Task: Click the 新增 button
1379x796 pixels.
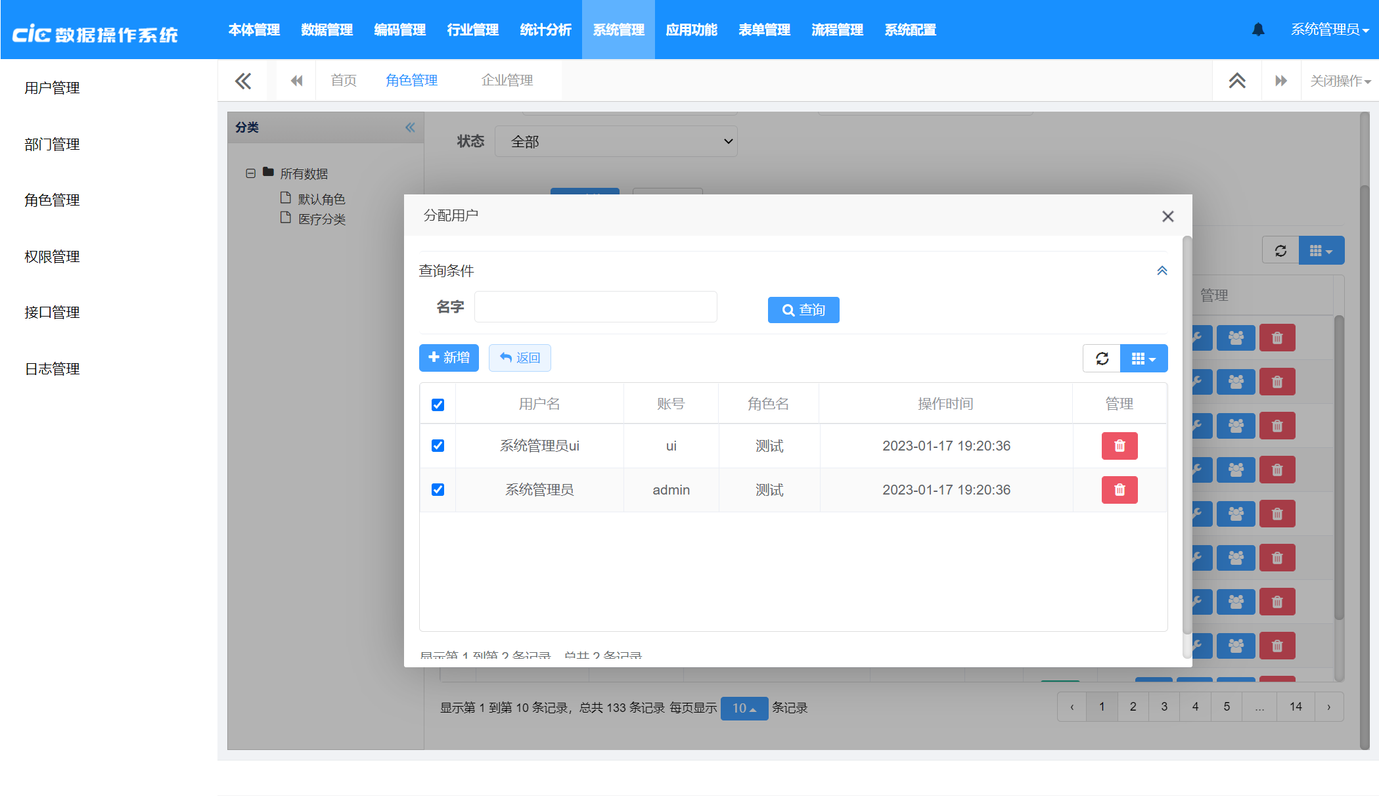Action: click(x=449, y=358)
